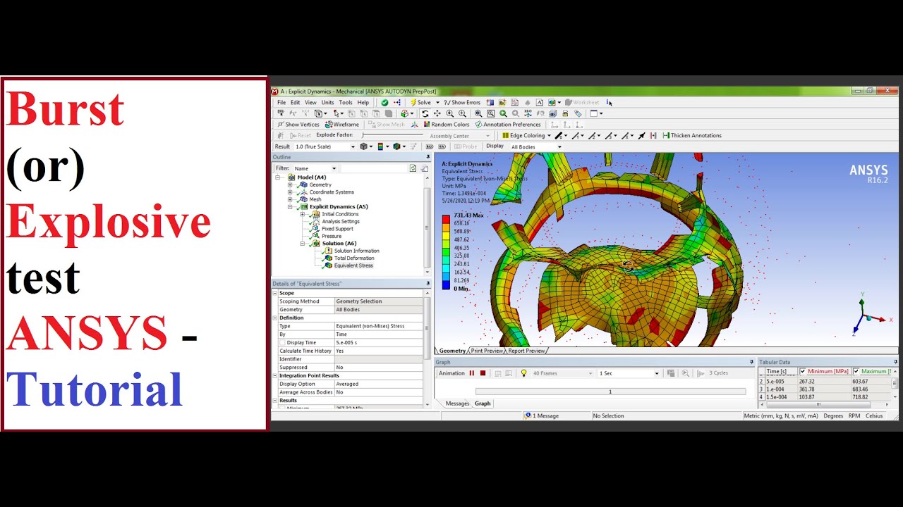903x507 pixels.
Task: Stop the animation playback
Action: point(483,373)
